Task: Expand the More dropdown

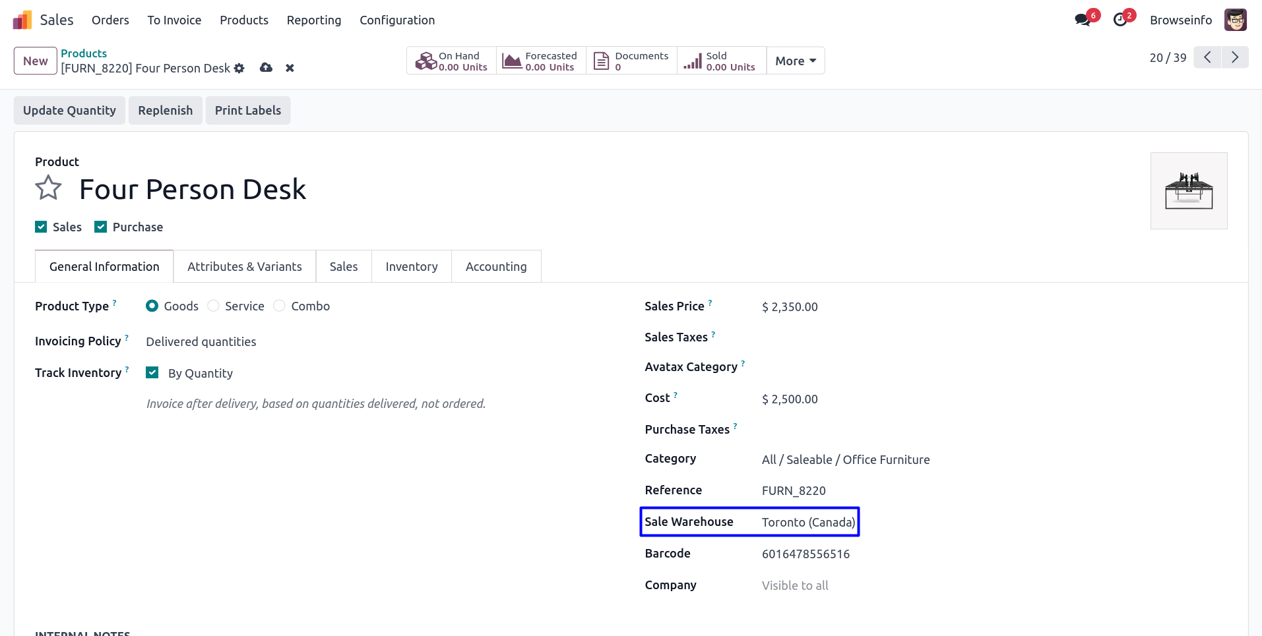Action: pos(795,61)
